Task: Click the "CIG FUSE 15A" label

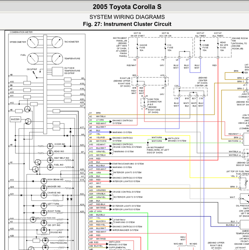Action: pyautogui.click(x=170, y=48)
